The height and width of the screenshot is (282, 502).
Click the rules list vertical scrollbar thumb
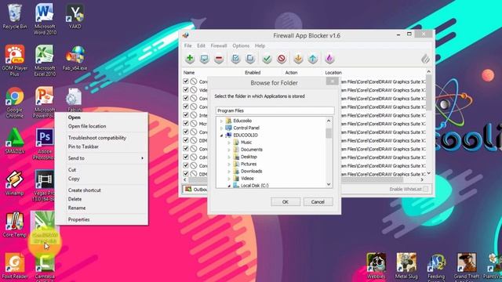429,92
